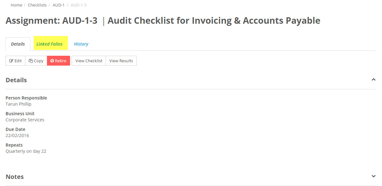Screen dimensions: 382x186
Task: Select the Edit pencil icon
Action: point(12,60)
